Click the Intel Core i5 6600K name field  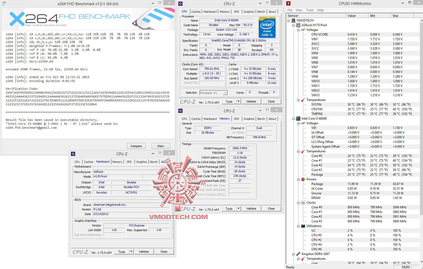click(226, 20)
